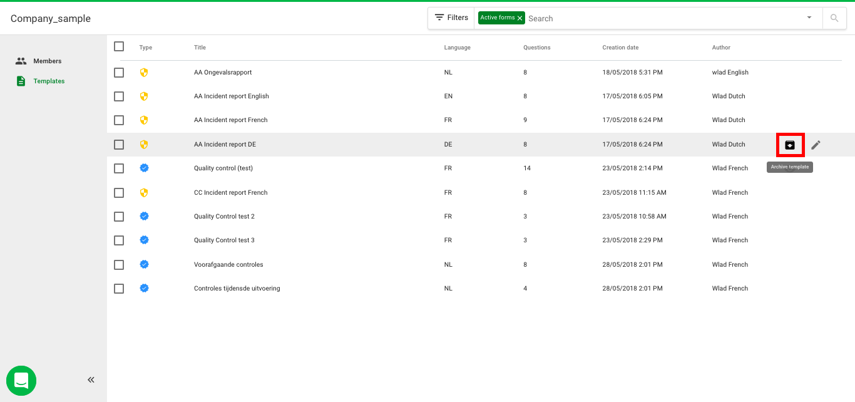Click shield icon for CC Incident report French
The width and height of the screenshot is (855, 402).
[x=144, y=193]
